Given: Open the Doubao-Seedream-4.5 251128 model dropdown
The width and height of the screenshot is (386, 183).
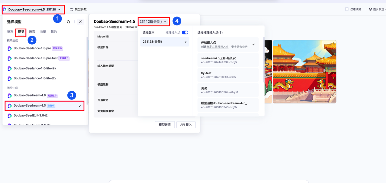Looking at the screenshot, I should [x=33, y=9].
